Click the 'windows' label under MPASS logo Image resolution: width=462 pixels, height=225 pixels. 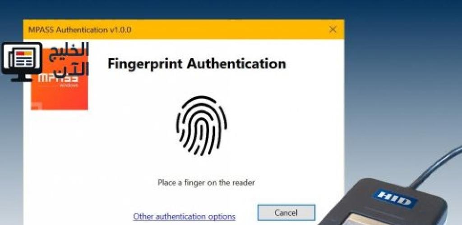pyautogui.click(x=69, y=85)
